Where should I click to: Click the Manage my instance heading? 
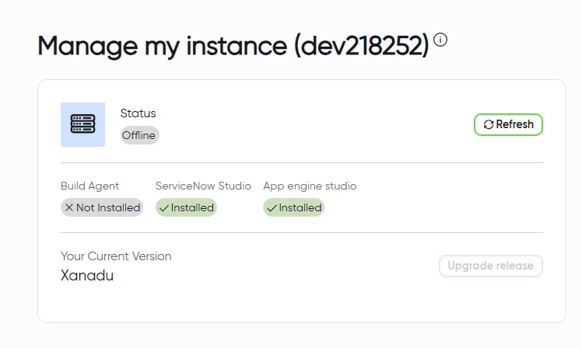pyautogui.click(x=163, y=46)
